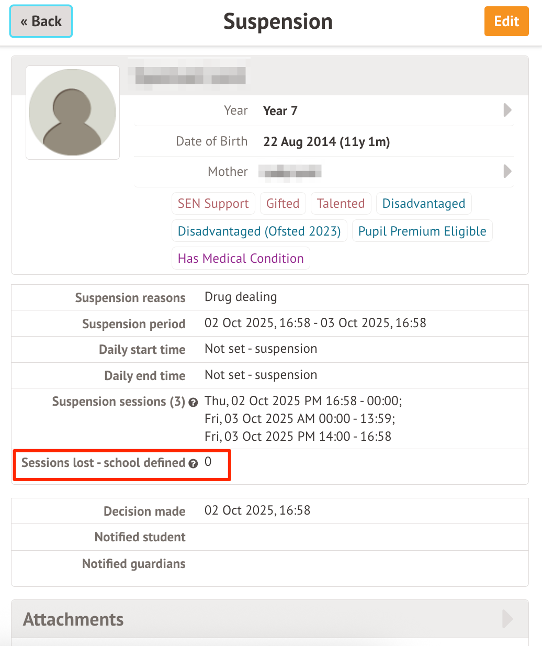Open the Has Medical Condition tag

pos(241,259)
